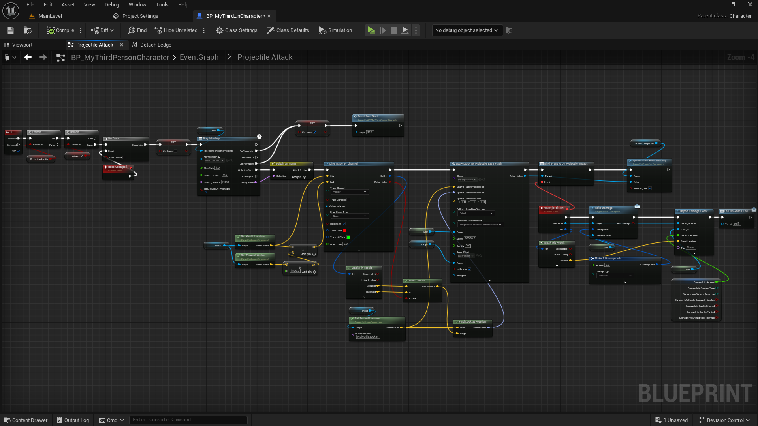Open the Asset menu
The width and height of the screenshot is (758, 426).
point(68,4)
